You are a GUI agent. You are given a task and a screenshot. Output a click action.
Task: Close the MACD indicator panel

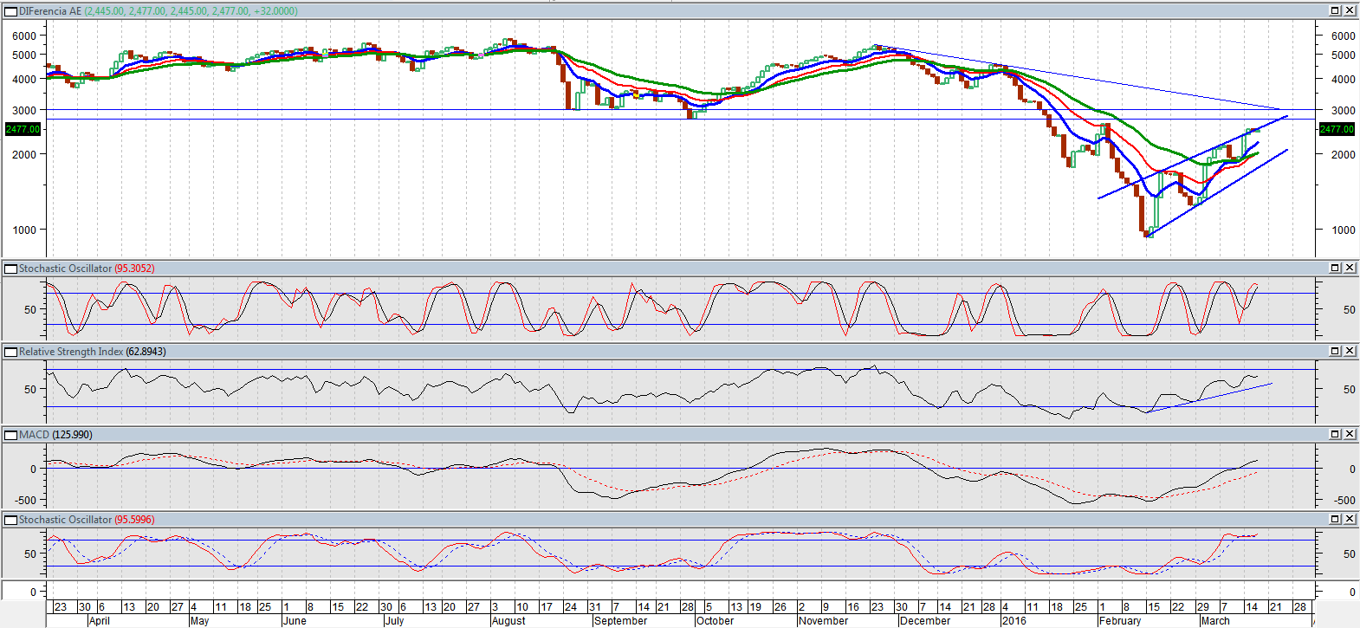click(1350, 434)
